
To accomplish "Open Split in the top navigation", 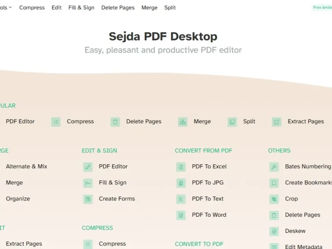I will point(170,7).
